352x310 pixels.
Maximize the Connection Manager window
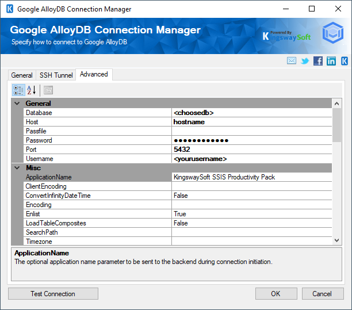click(312, 9)
